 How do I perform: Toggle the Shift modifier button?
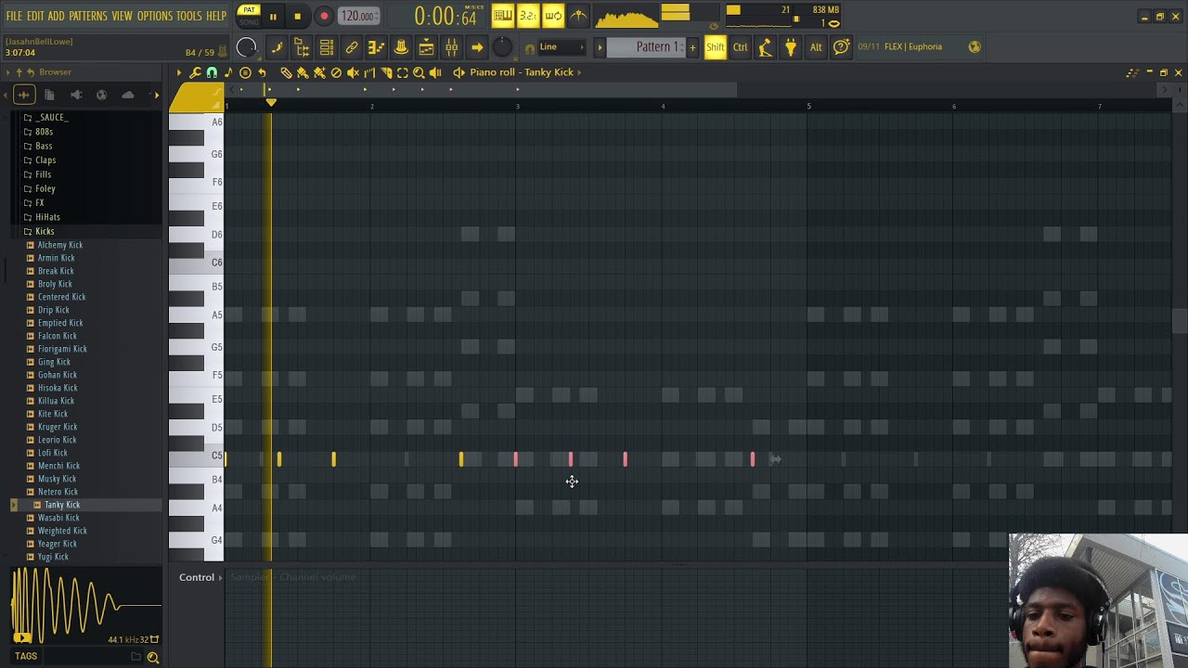coord(715,47)
